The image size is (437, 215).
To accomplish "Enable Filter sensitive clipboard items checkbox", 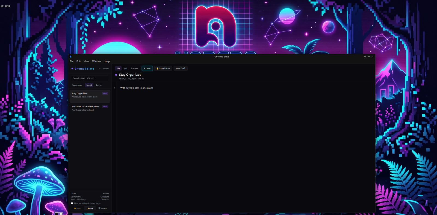I will click(72, 203).
